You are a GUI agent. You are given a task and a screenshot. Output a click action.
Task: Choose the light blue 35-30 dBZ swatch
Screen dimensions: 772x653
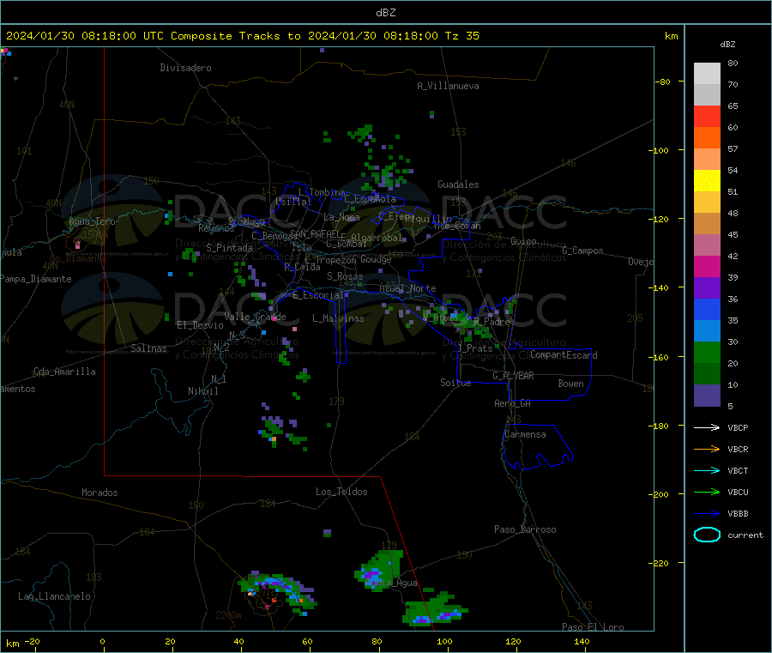[x=707, y=331]
